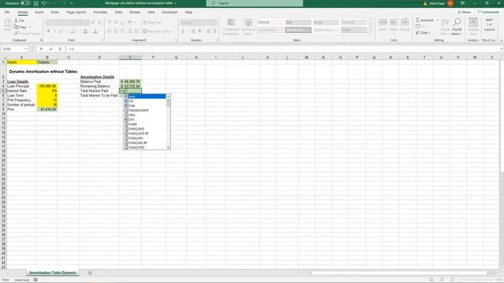Open the File menu

[x=7, y=13]
